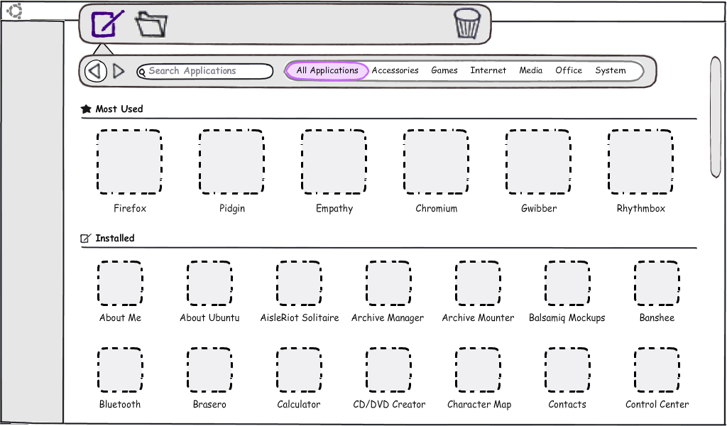Click the AisleRiot Solitaire label text
The width and height of the screenshot is (727, 426).
[x=300, y=318]
